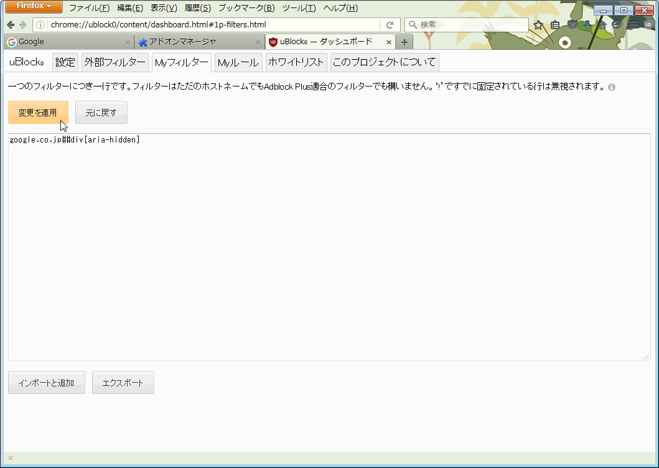The image size is (659, 468).
Task: Close the アドオンマネージャ tab
Action: coord(258,42)
